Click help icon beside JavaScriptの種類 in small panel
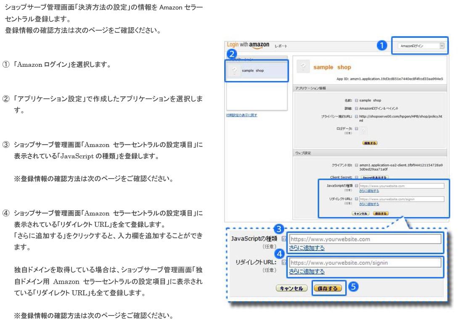The height and width of the screenshot is (326, 461). click(356, 186)
